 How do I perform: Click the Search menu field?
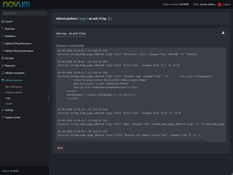click(x=24, y=13)
